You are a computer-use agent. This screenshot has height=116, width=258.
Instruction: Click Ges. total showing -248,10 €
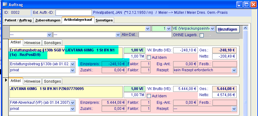(224, 50)
